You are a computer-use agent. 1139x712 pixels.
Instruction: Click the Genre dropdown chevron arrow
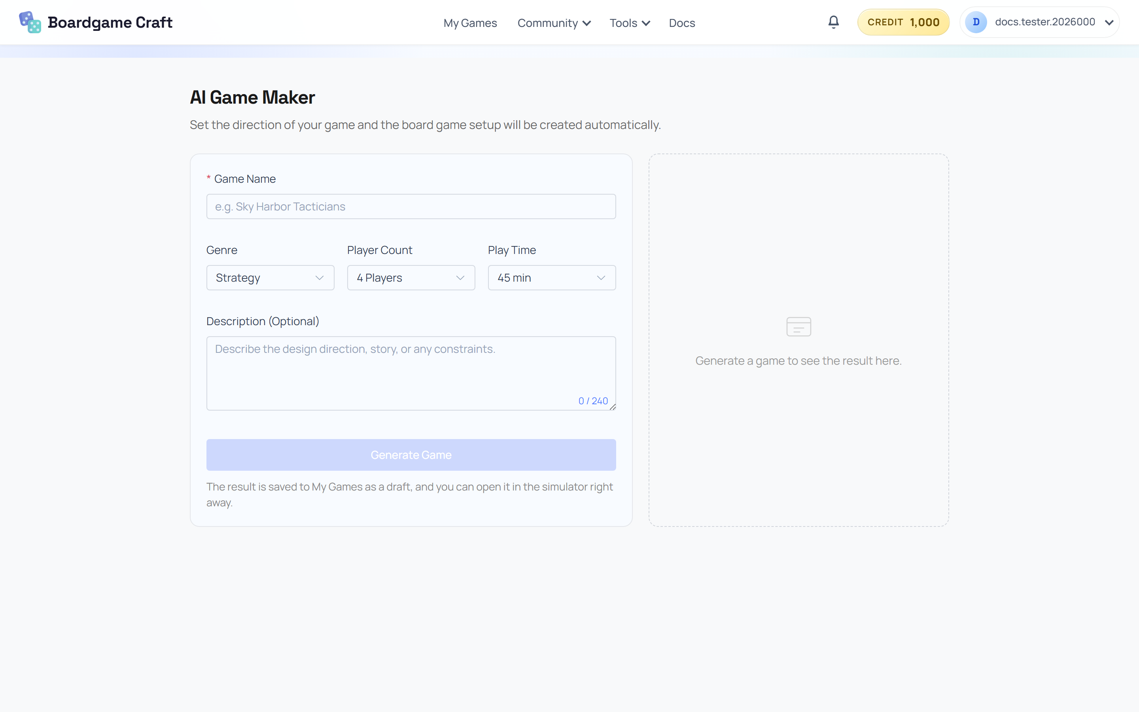tap(319, 278)
